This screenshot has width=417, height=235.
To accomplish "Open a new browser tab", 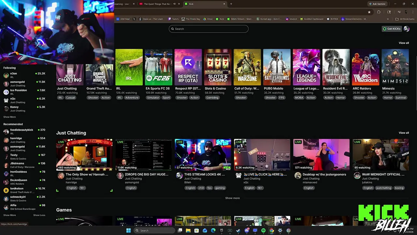I will 231,4.
